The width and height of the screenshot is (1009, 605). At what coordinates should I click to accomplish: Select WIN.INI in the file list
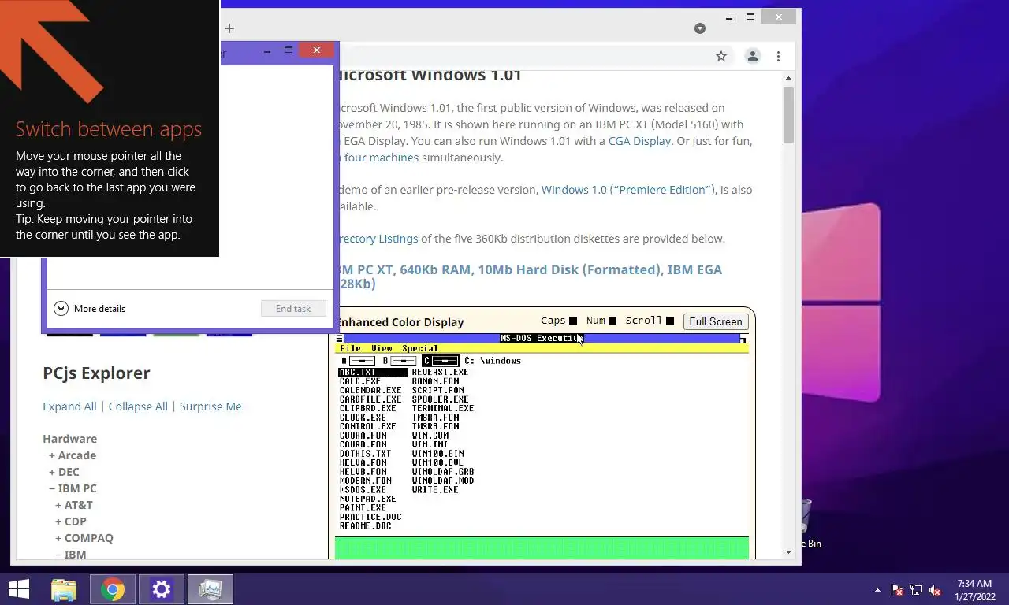click(x=430, y=444)
